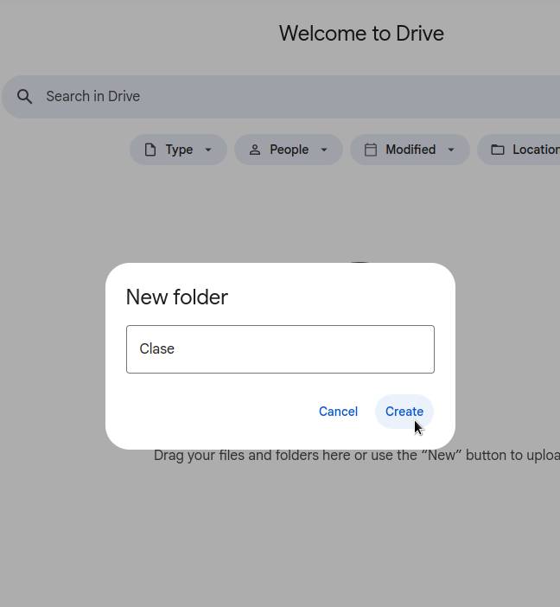Click the folder name field containing Clase

click(280, 349)
